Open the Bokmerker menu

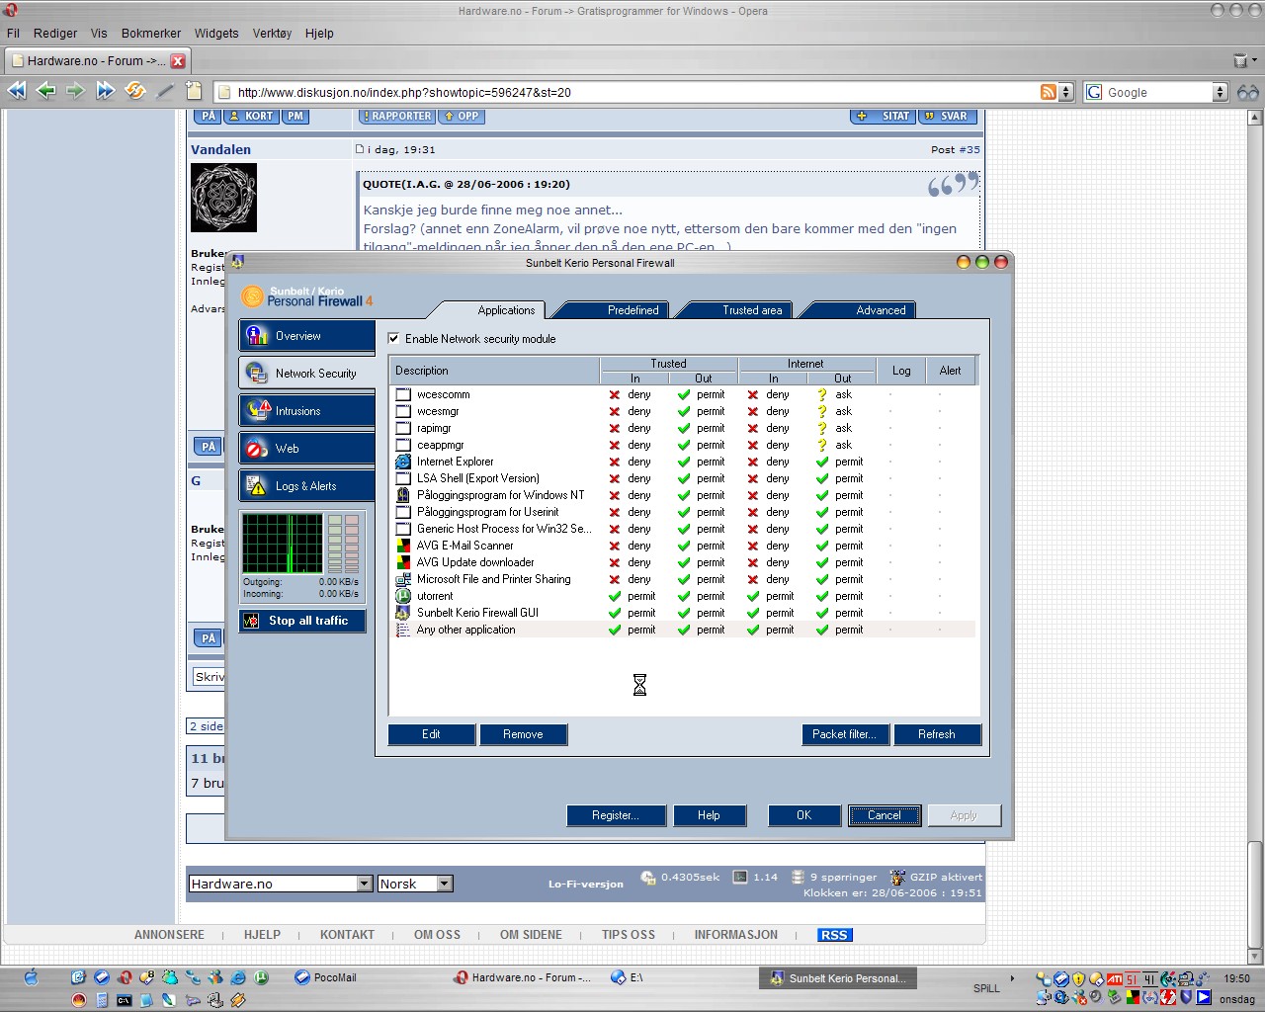click(151, 33)
